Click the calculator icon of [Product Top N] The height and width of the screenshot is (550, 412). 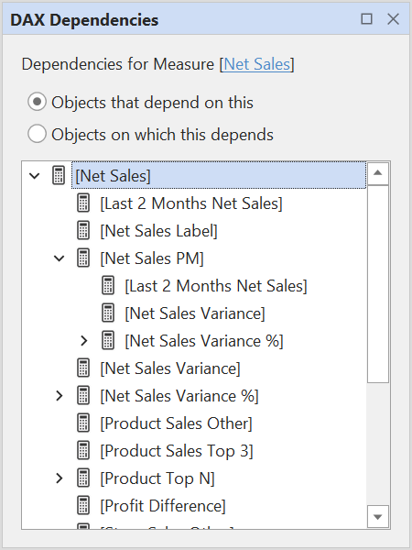coord(83,478)
